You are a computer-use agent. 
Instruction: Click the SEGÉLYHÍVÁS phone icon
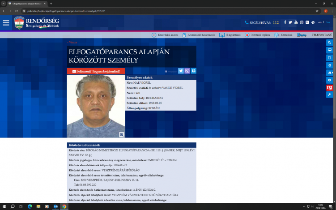[x=247, y=22]
